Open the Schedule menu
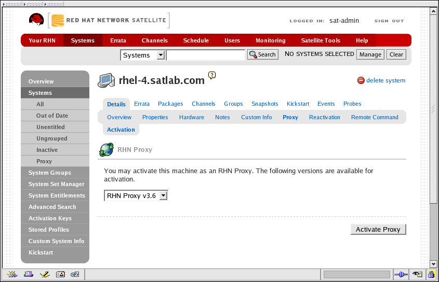The height and width of the screenshot is (282, 439). (196, 40)
